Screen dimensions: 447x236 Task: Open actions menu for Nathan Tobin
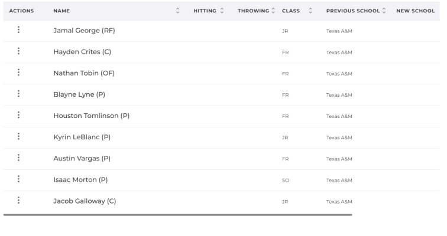coord(18,72)
